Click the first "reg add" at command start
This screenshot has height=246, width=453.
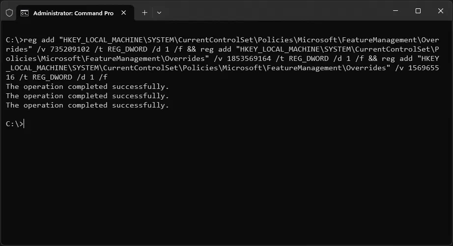pos(39,40)
